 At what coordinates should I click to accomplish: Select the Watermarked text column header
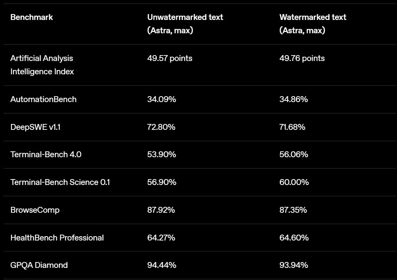313,24
